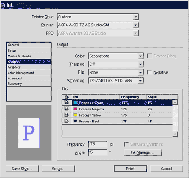Click the Cancel button
The width and height of the screenshot is (189, 178).
[166, 169]
